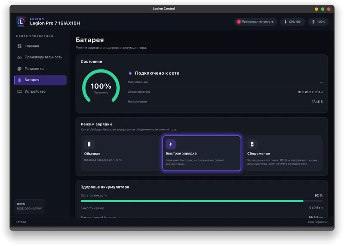Click the Запас энергии label
This screenshot has height=246, width=344.
pyautogui.click(x=138, y=92)
